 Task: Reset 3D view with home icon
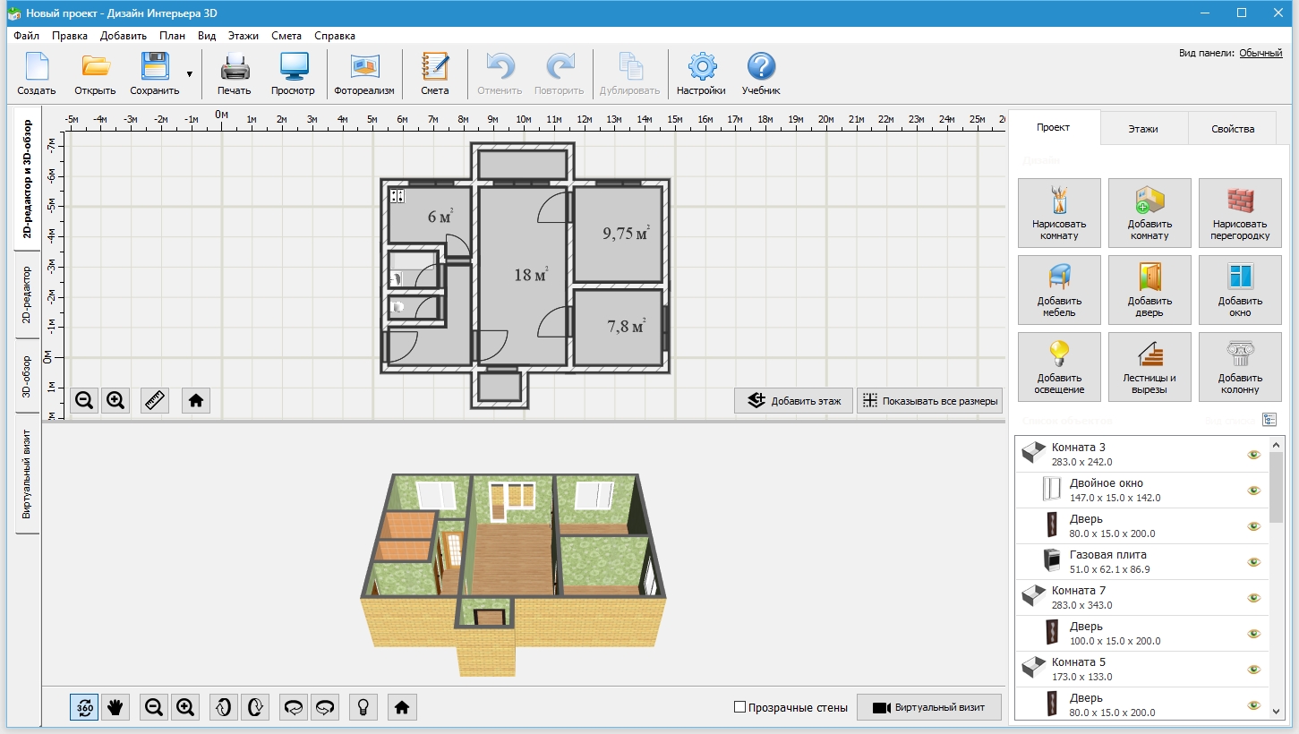point(402,707)
